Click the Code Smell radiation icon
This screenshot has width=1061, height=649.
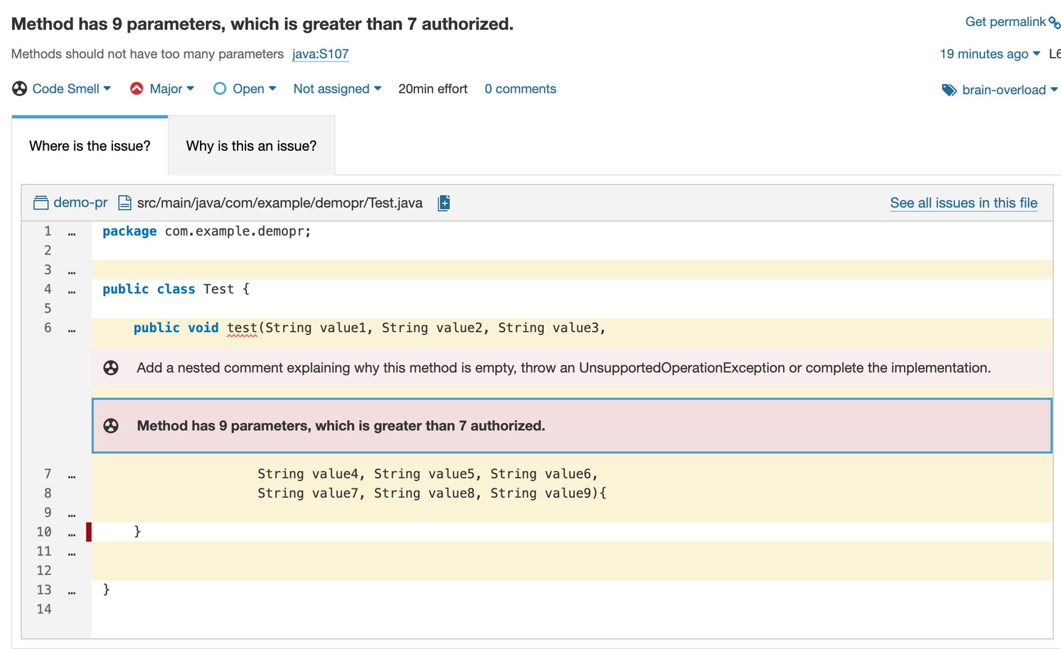[20, 89]
